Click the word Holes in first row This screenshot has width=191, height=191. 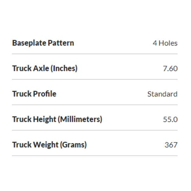click(168, 43)
